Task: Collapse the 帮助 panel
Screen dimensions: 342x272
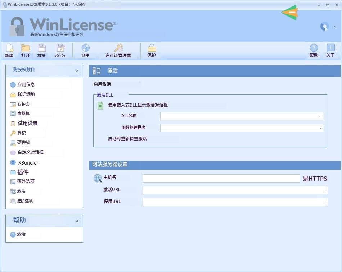Action: point(76,221)
